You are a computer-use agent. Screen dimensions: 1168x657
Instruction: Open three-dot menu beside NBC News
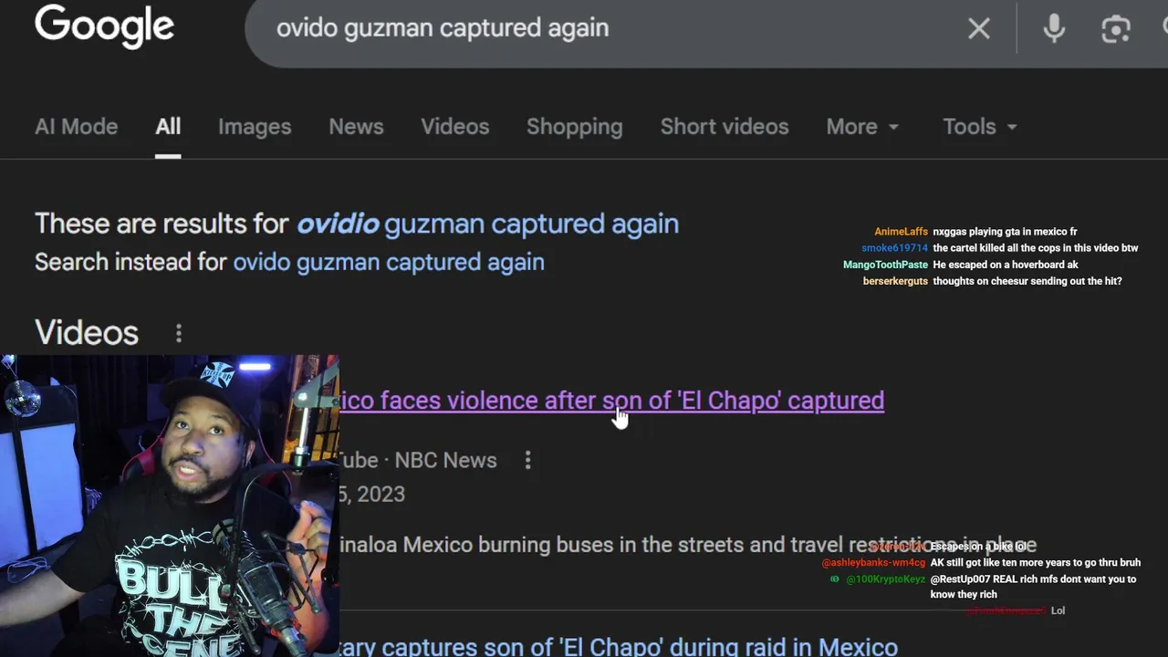click(x=527, y=460)
